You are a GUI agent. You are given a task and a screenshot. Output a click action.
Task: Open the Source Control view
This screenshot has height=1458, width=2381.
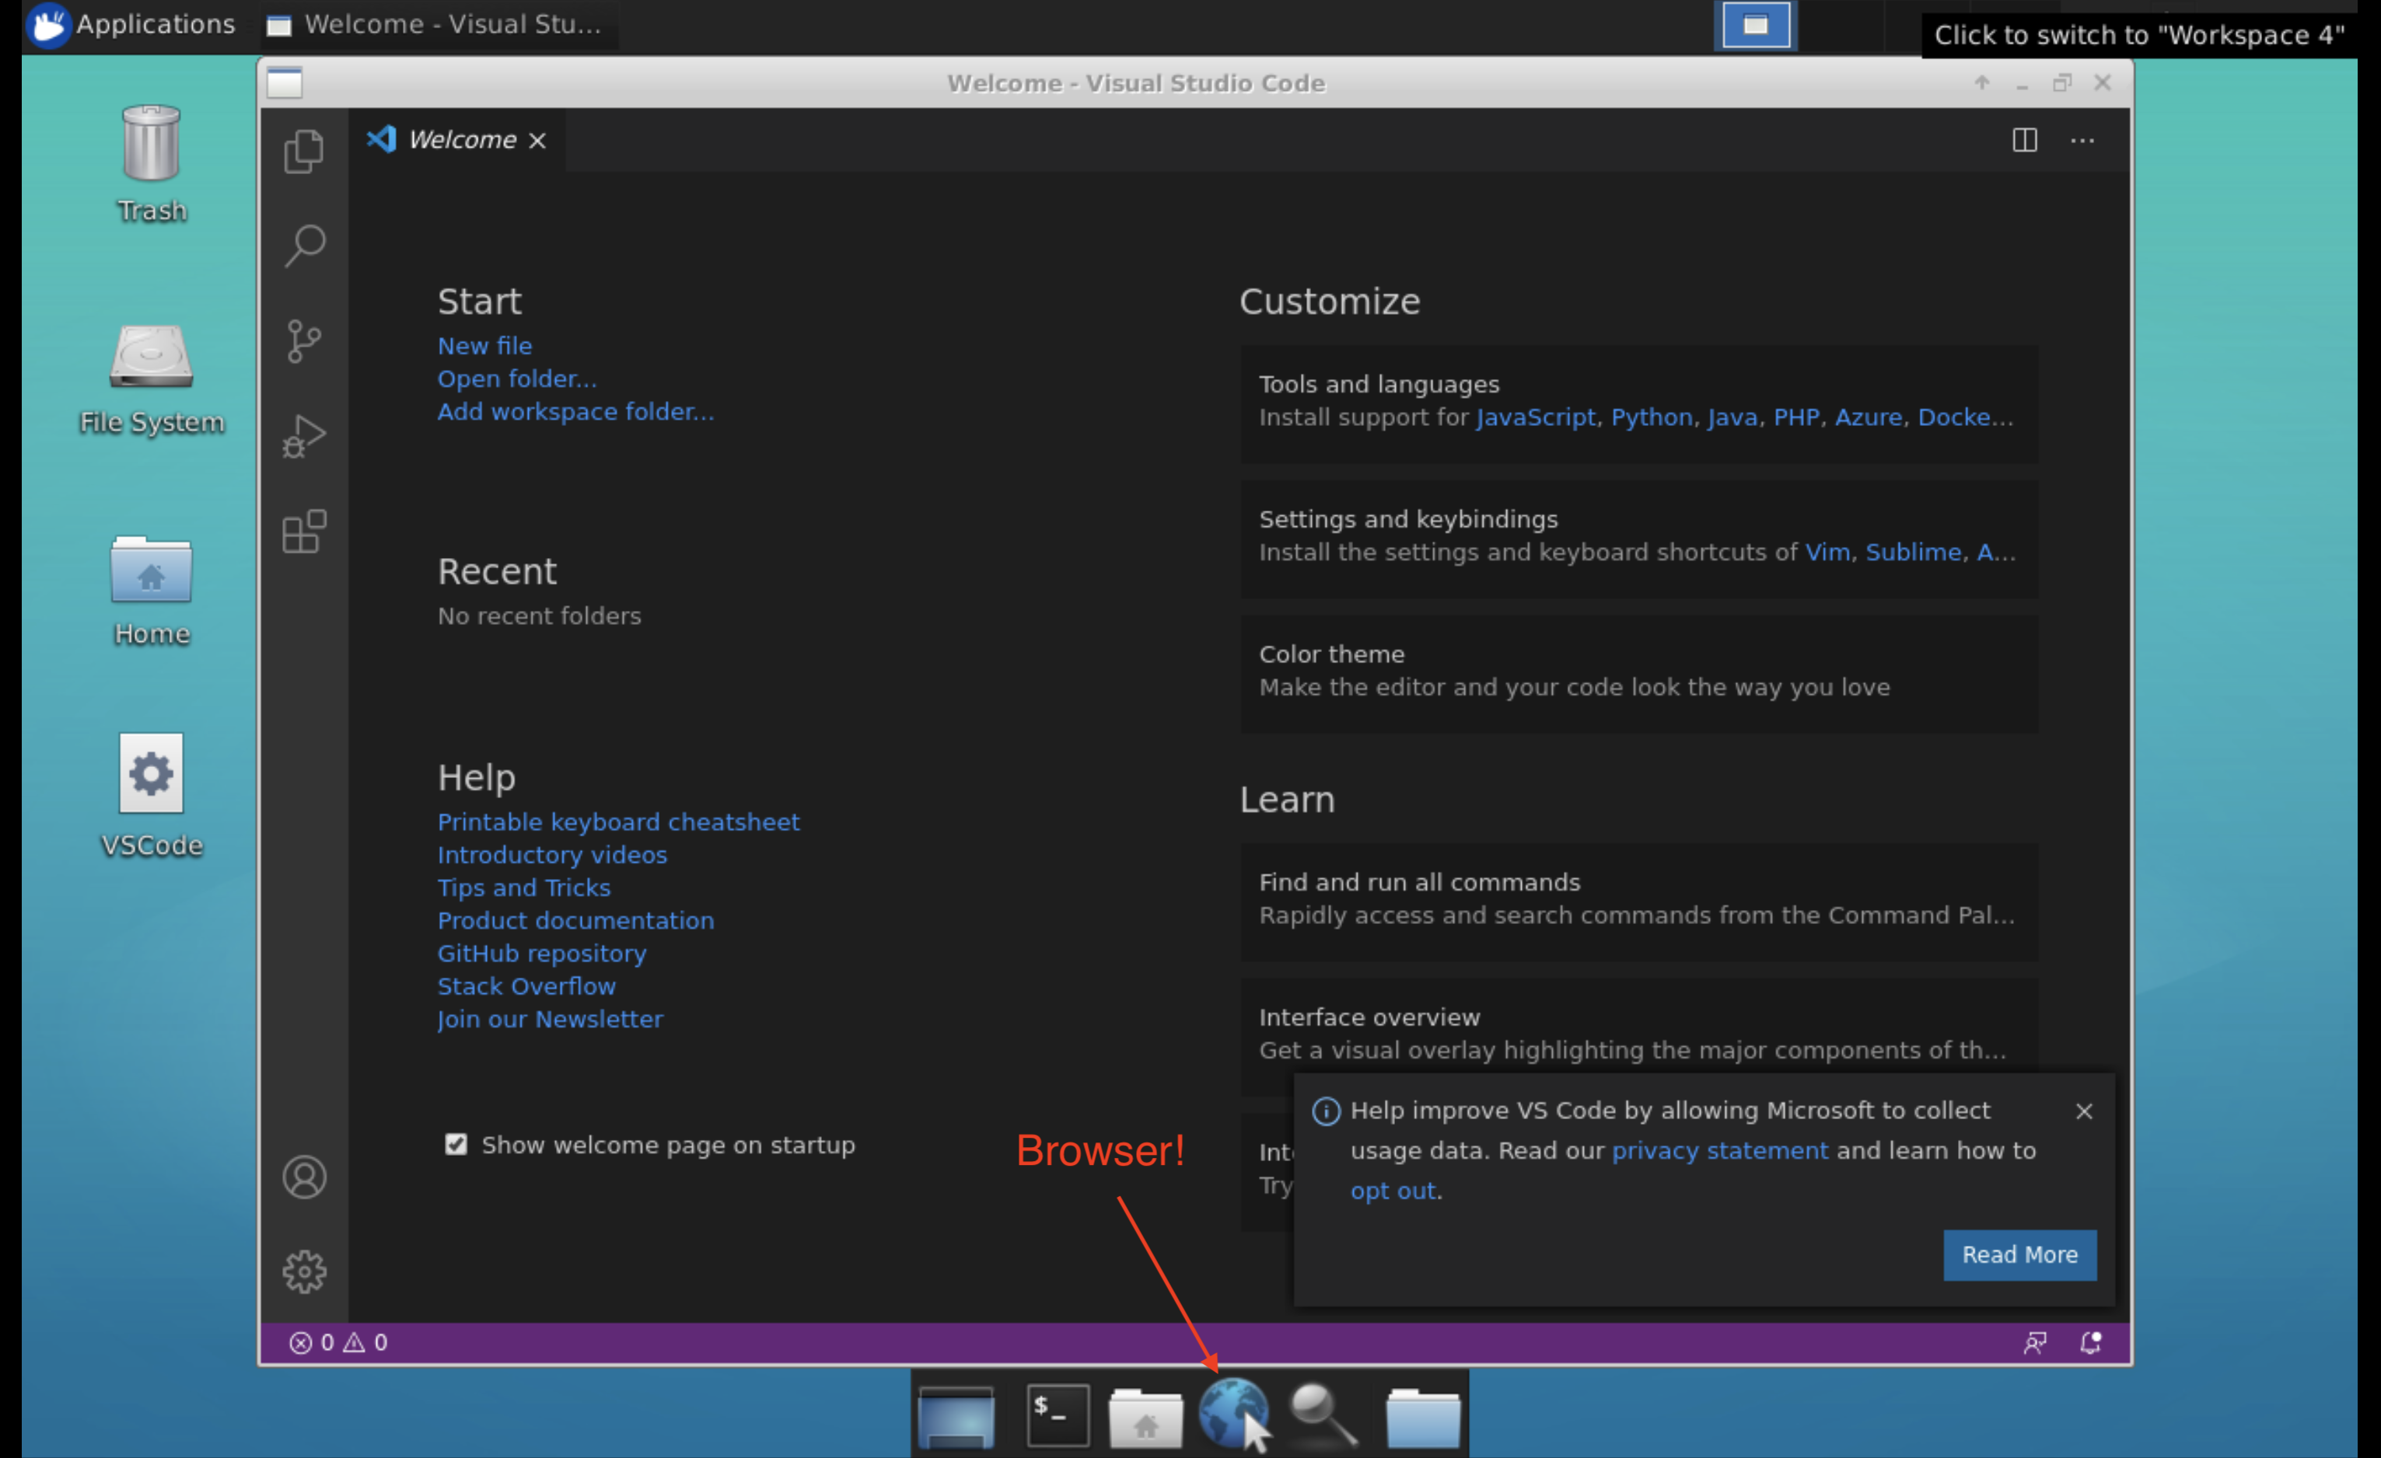pos(303,341)
